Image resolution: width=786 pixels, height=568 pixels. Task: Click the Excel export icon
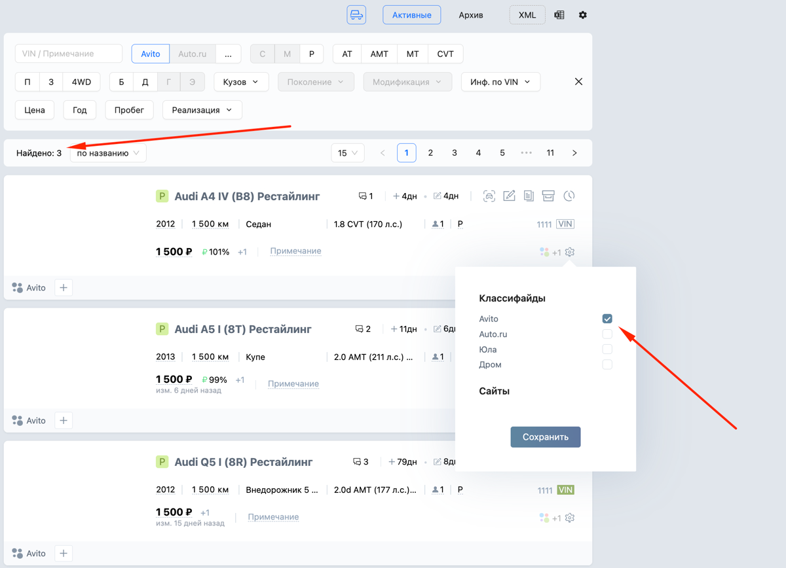tap(559, 15)
